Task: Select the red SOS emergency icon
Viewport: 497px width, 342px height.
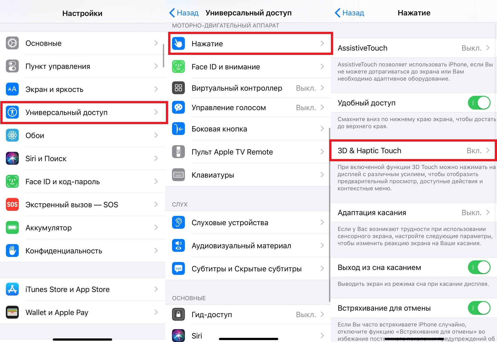Action: 12,205
